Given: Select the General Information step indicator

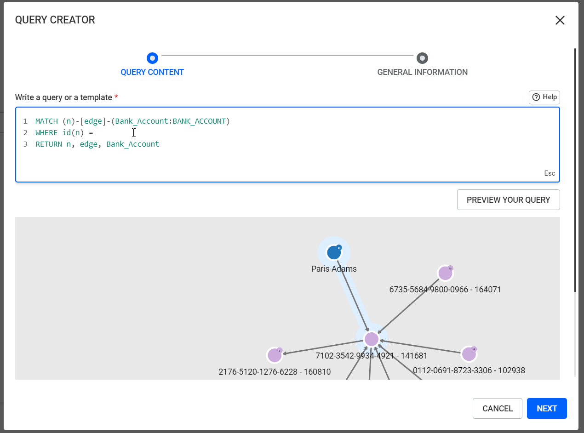Looking at the screenshot, I should pos(422,58).
